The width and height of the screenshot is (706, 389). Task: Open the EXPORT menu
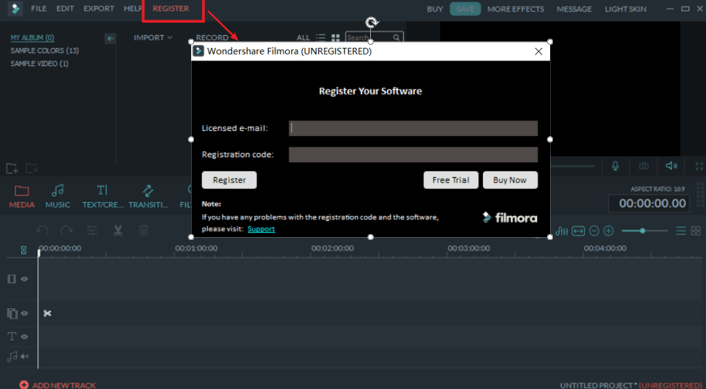pos(99,9)
